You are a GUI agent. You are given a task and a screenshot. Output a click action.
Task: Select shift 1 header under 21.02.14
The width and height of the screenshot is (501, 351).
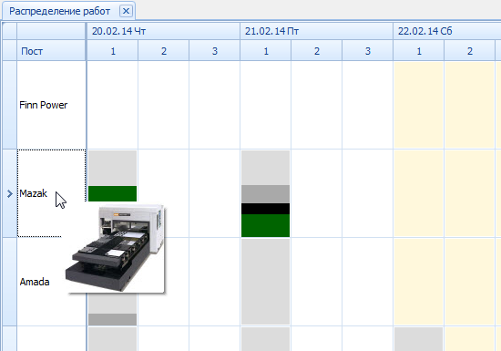(265, 51)
